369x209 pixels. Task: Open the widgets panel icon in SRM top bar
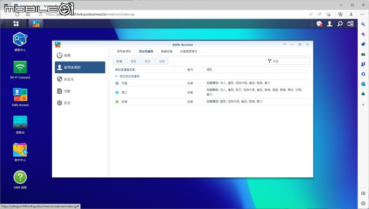click(x=351, y=24)
